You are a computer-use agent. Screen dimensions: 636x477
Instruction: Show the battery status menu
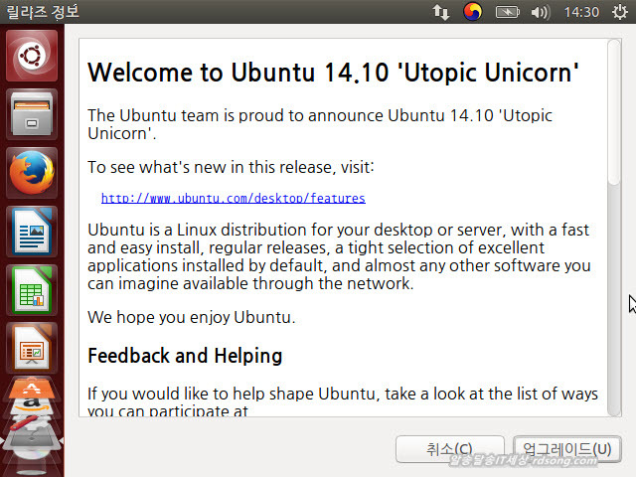point(508,12)
